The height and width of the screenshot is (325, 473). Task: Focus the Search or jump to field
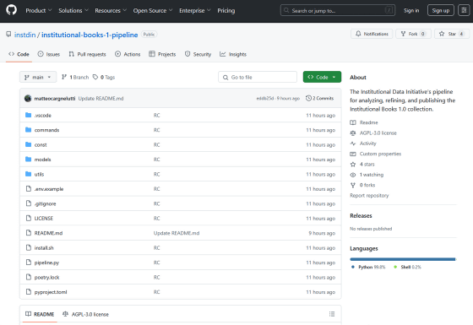tap(338, 10)
